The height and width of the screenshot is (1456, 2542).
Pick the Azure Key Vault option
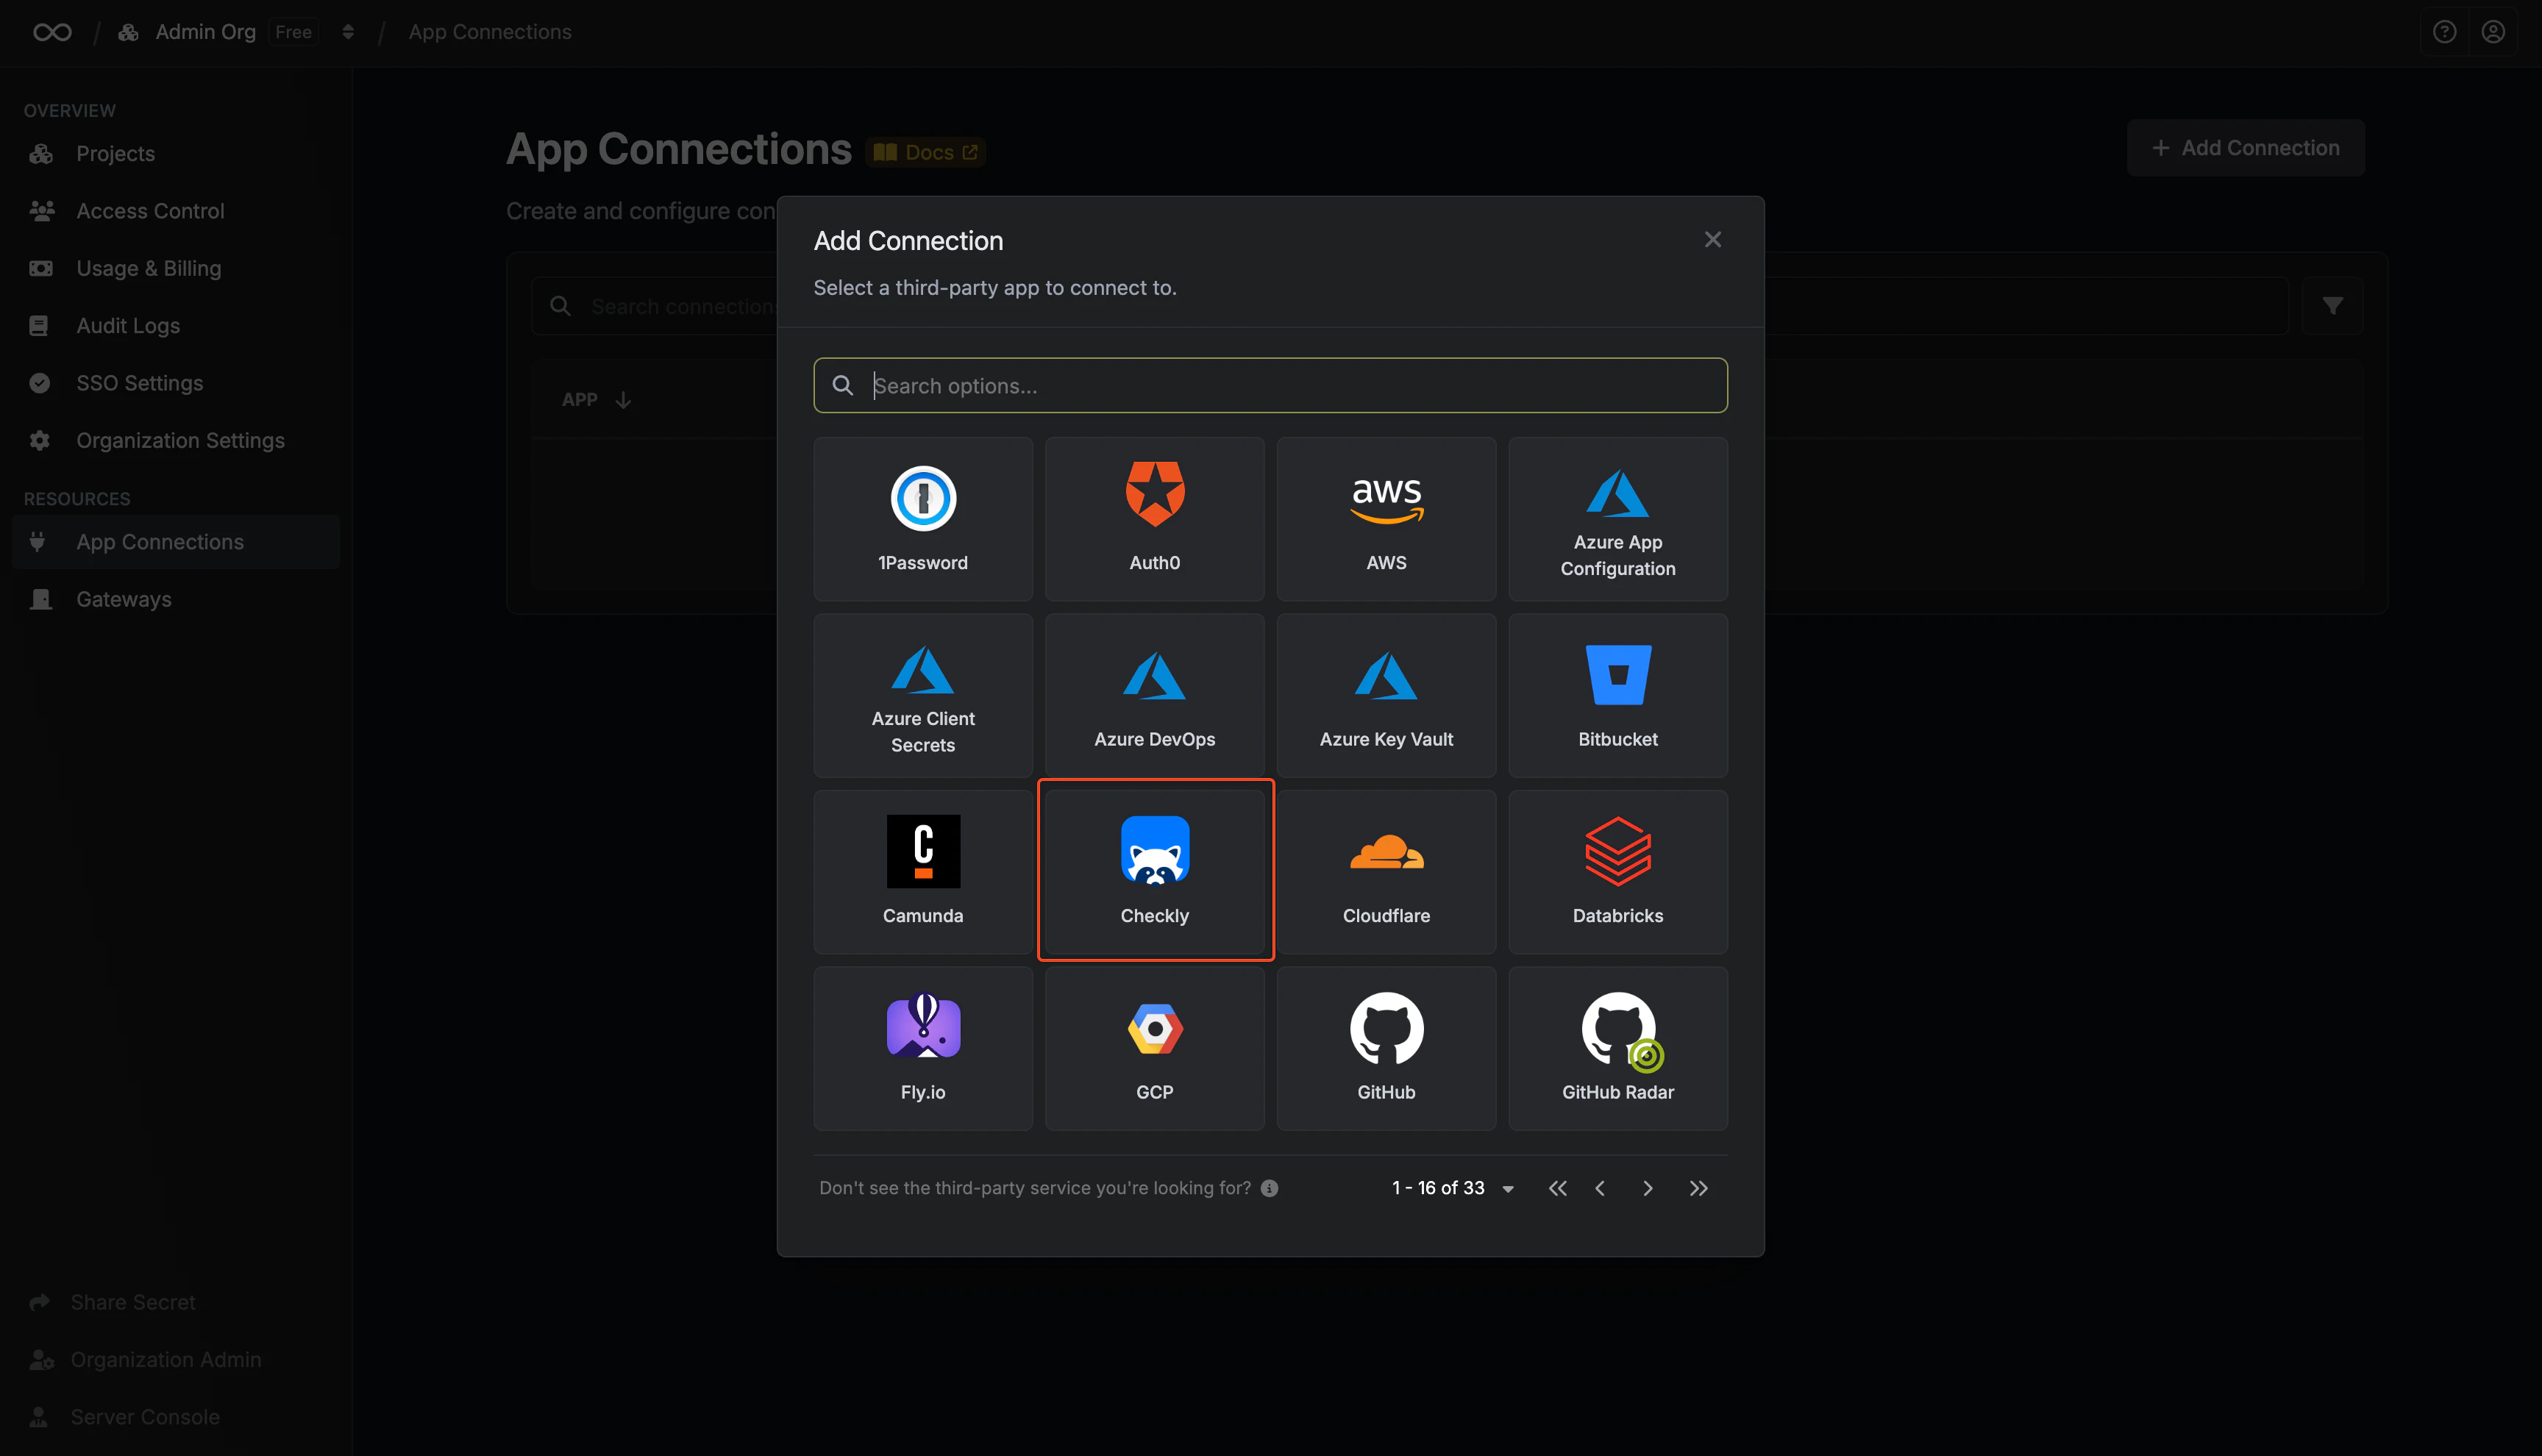click(x=1386, y=696)
